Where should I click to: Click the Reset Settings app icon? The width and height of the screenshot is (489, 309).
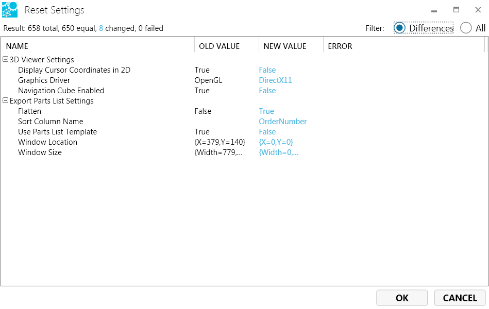pyautogui.click(x=10, y=10)
